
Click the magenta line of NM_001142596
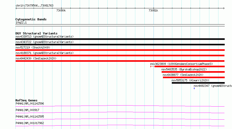point(120,106)
